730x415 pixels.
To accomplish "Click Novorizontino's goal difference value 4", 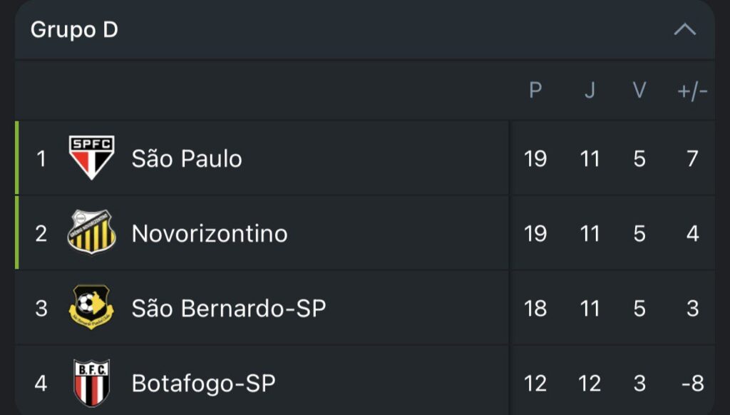I will coord(692,233).
